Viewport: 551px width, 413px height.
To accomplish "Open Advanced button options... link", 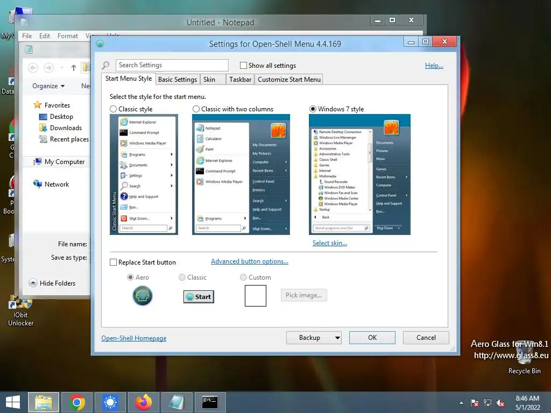I will (x=250, y=261).
